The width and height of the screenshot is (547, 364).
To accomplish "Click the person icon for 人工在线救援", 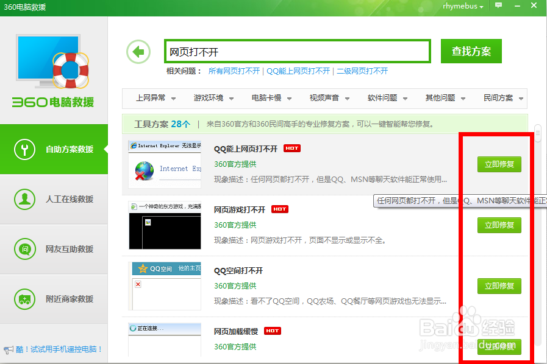I will point(24,198).
